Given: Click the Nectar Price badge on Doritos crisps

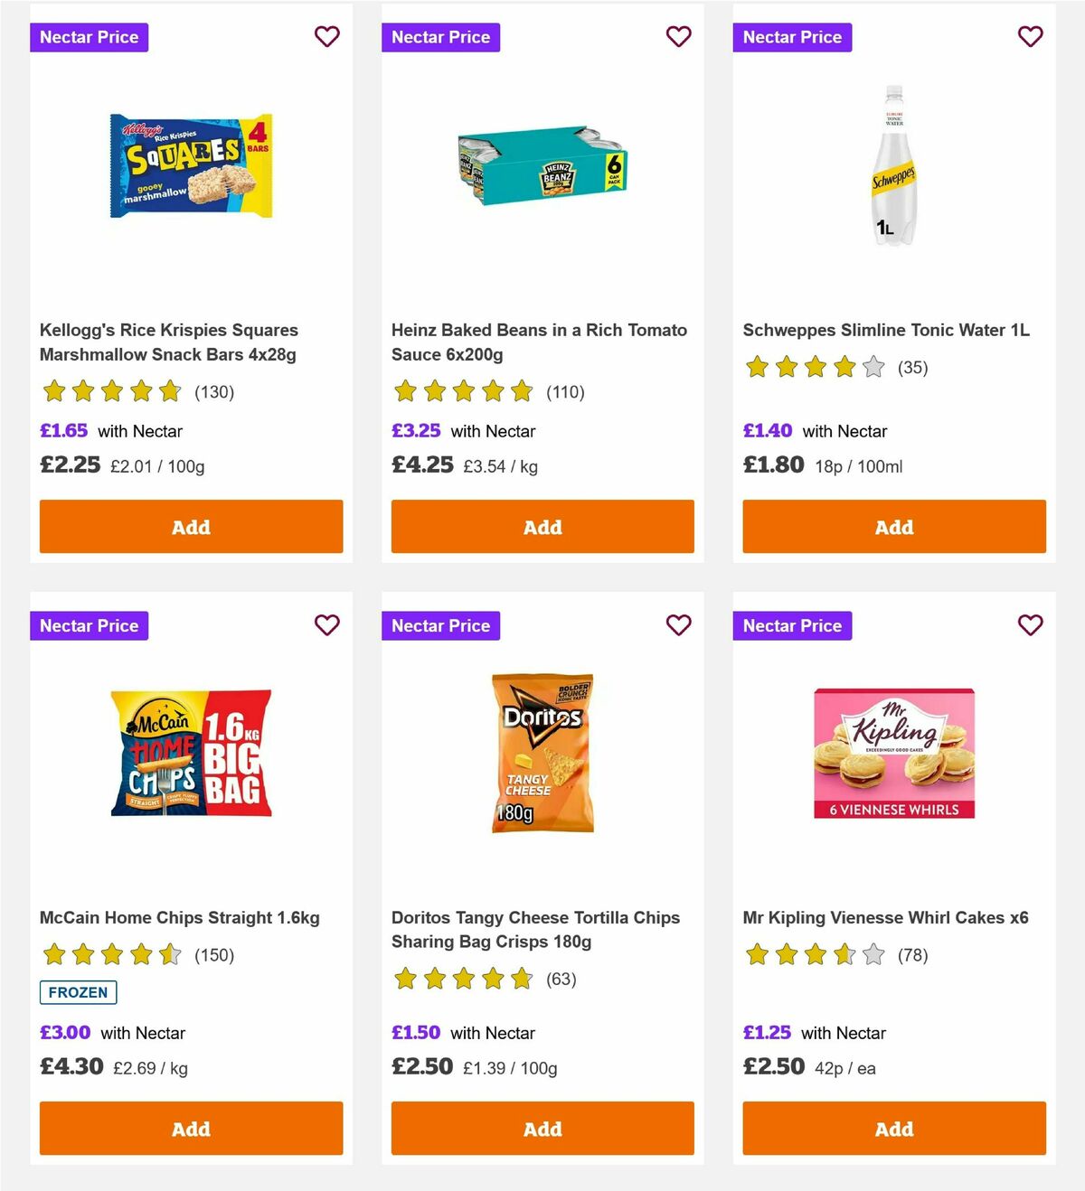Looking at the screenshot, I should point(440,624).
